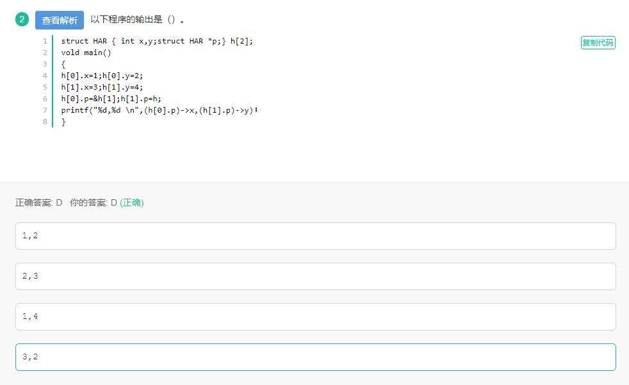Click the "void main()" code line
This screenshot has width=629, height=385.
[x=86, y=53]
